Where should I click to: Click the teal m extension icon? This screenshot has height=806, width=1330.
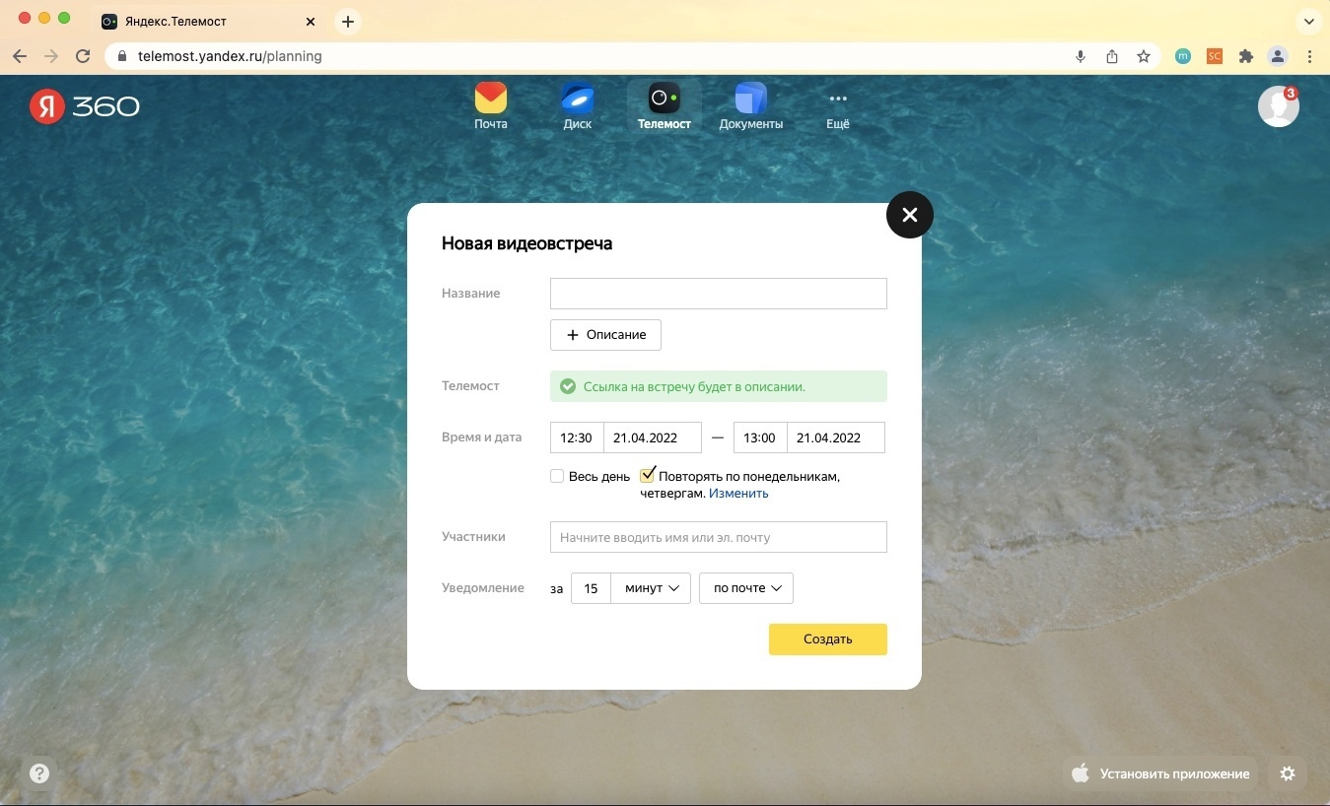(x=1183, y=56)
